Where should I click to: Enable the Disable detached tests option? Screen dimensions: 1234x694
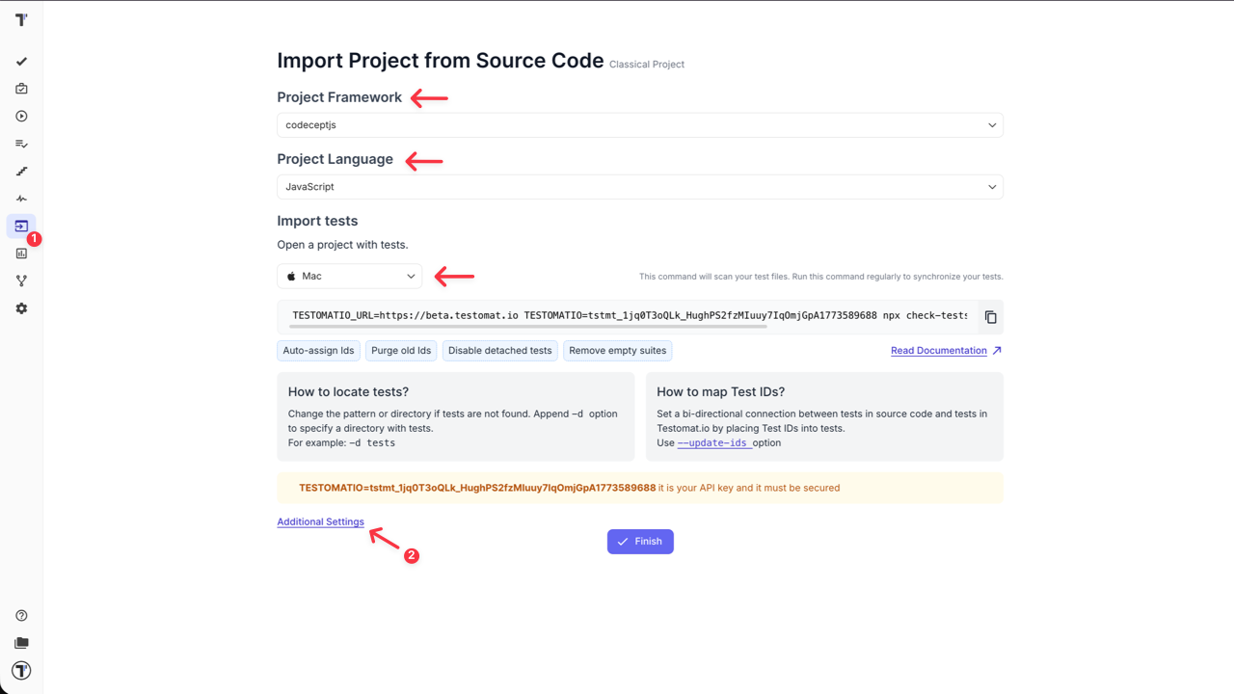coord(499,350)
